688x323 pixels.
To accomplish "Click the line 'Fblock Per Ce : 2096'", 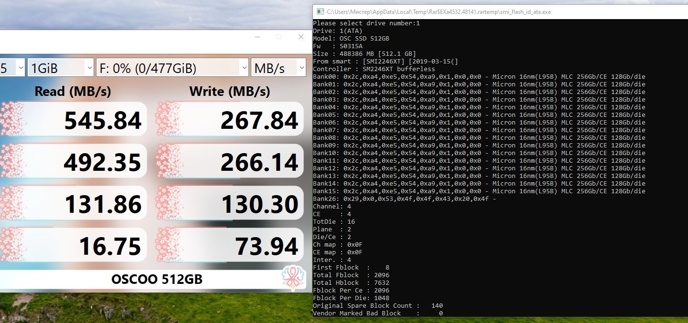I will (351, 290).
